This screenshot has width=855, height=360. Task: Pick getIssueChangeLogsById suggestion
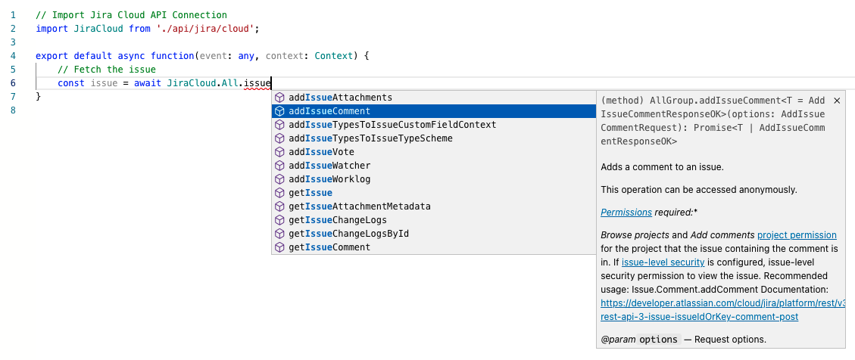[x=433, y=234]
